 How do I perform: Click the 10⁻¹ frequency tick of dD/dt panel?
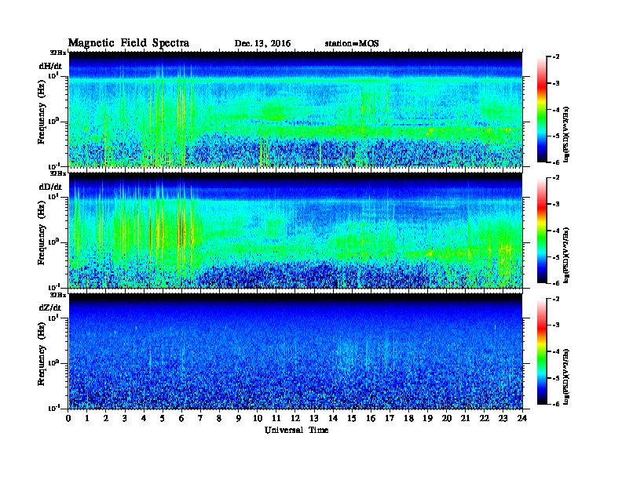(x=53, y=287)
